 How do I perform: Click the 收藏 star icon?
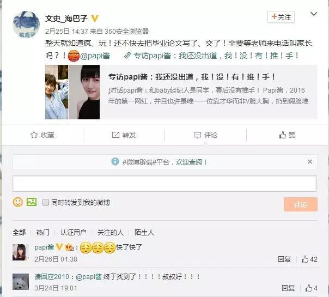pos(34,135)
